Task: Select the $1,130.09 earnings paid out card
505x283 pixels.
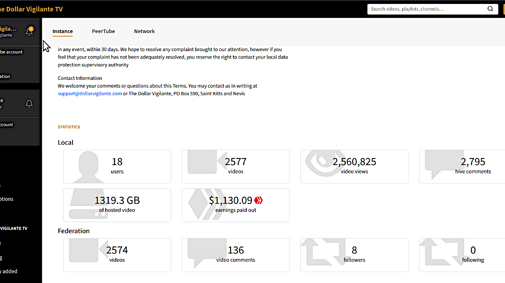Action: pos(236,205)
